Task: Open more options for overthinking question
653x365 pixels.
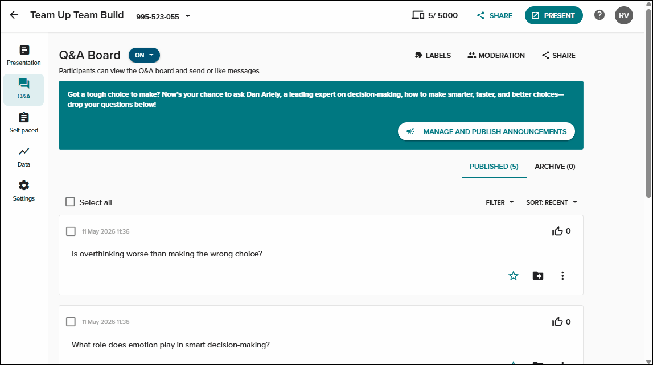Action: 562,276
